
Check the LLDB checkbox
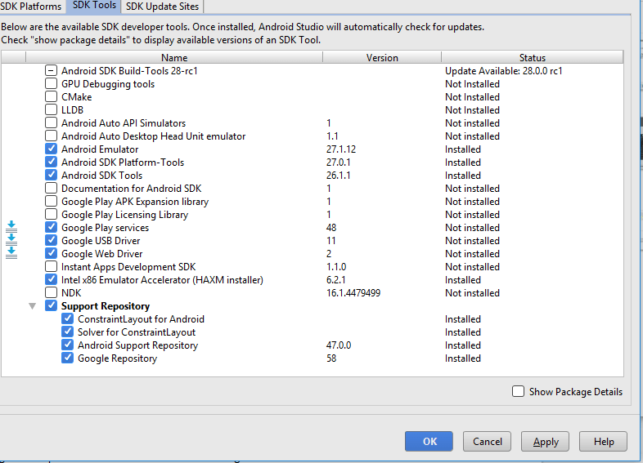pyautogui.click(x=52, y=109)
